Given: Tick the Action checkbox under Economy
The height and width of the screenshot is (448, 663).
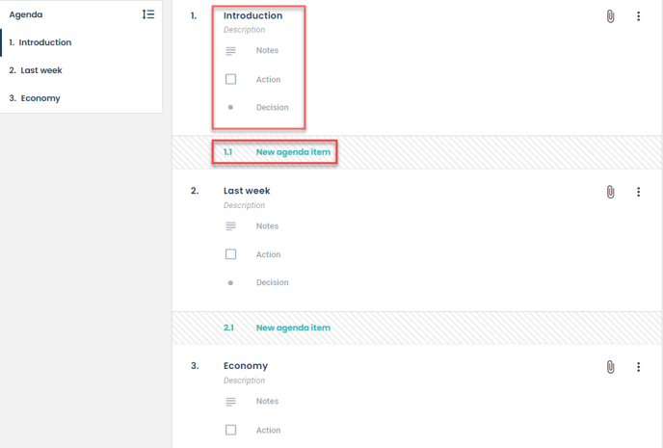Looking at the screenshot, I should 230,430.
